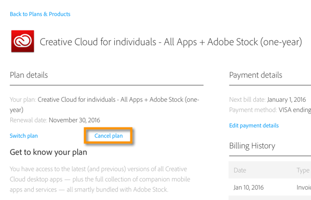
Task: Click the Get to know your plan heading
Action: (x=48, y=152)
